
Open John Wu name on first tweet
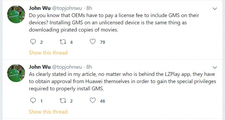click(x=40, y=8)
